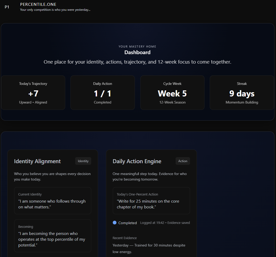Click the Action tag badge
276x257 pixels.
point(183,161)
